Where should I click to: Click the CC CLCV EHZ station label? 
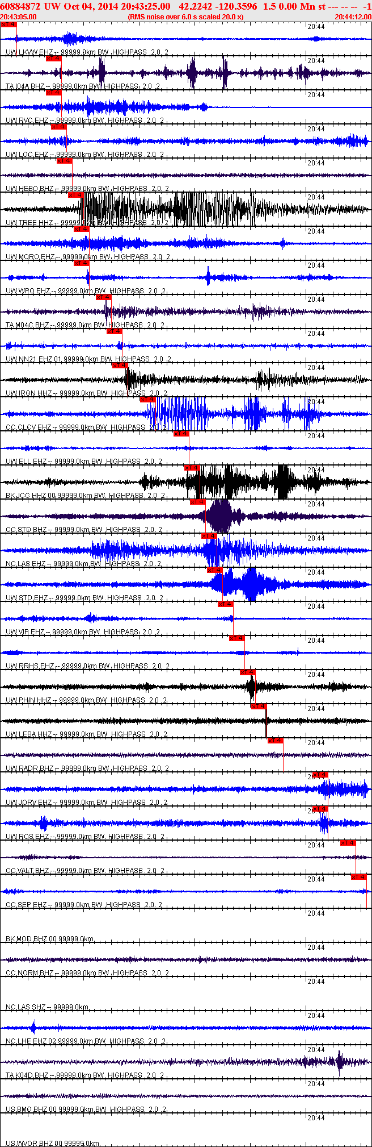[86, 427]
